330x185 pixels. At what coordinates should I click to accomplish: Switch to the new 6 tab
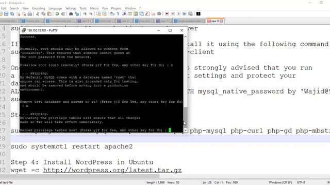pos(125,21)
